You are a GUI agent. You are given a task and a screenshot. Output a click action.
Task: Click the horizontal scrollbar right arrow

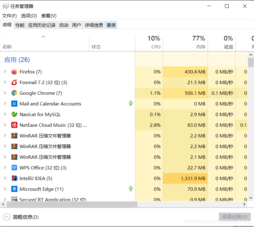(x=244, y=204)
